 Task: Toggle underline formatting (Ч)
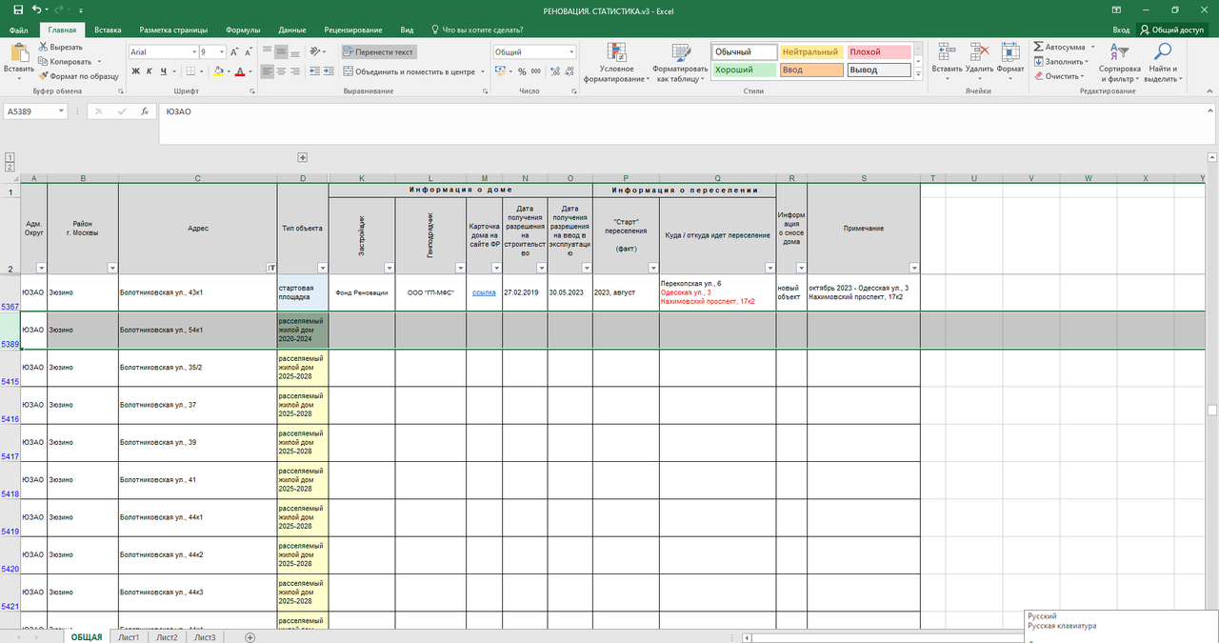[164, 71]
